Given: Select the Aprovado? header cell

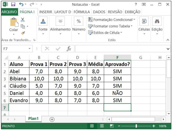Looking at the screenshot, I should tap(117, 64).
